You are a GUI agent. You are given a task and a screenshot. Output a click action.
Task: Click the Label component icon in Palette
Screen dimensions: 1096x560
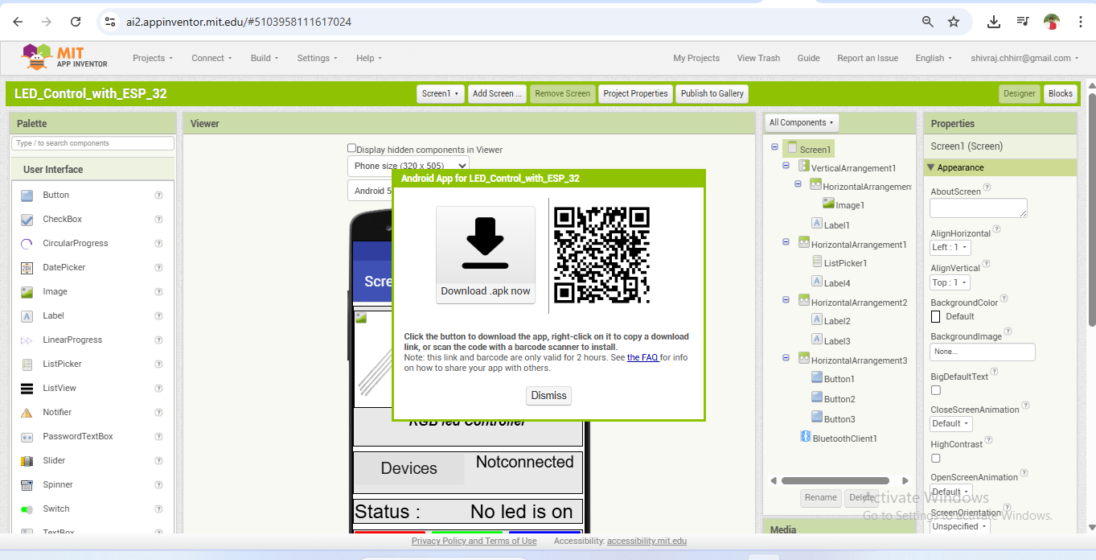[x=27, y=316]
